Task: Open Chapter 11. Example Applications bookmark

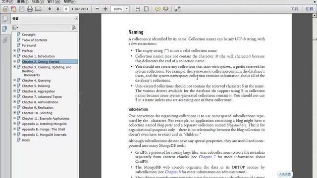Action: [x=46, y=118]
